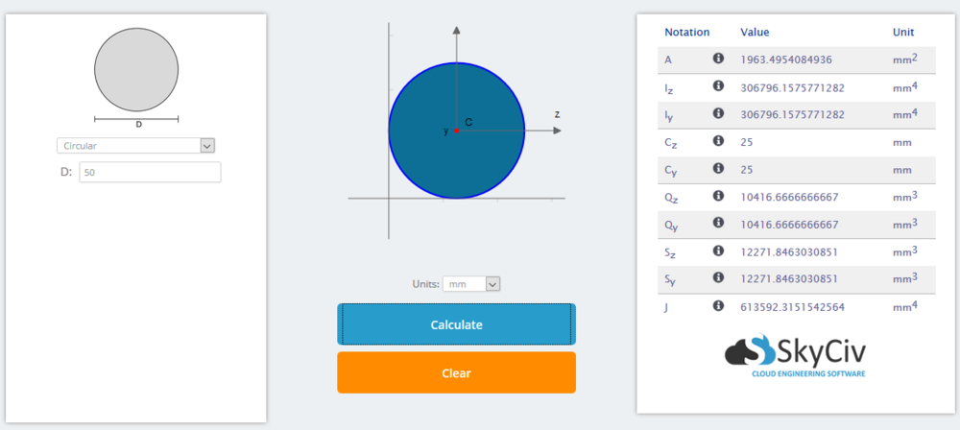The height and width of the screenshot is (430, 960).
Task: Click the info icon for Iz row
Action: point(718,85)
